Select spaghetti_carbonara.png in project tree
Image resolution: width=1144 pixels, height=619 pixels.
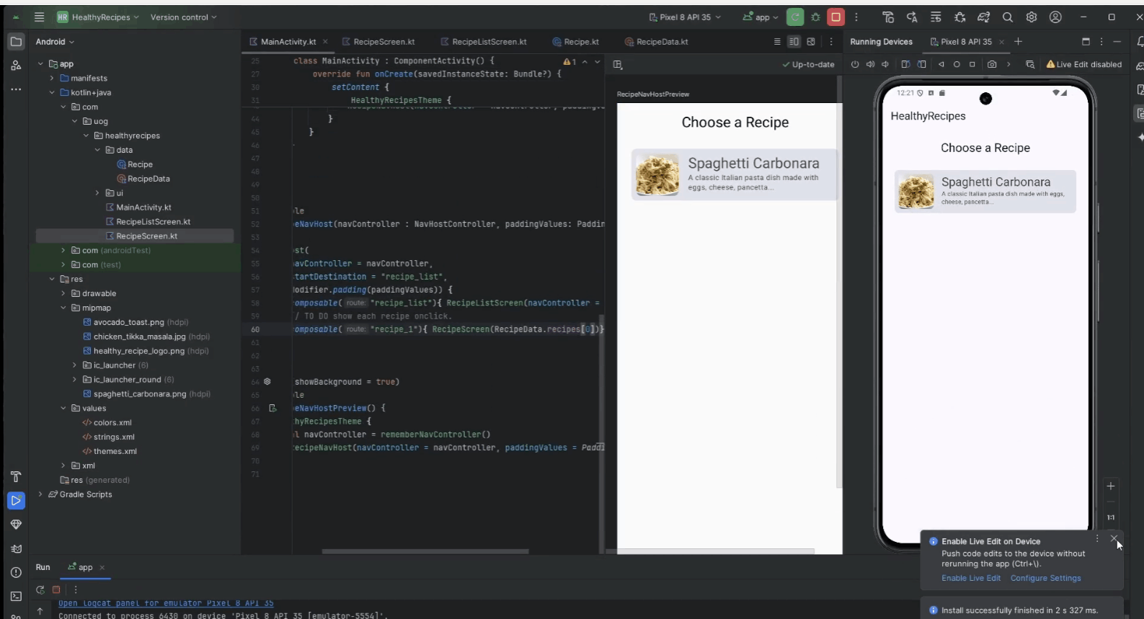click(146, 394)
